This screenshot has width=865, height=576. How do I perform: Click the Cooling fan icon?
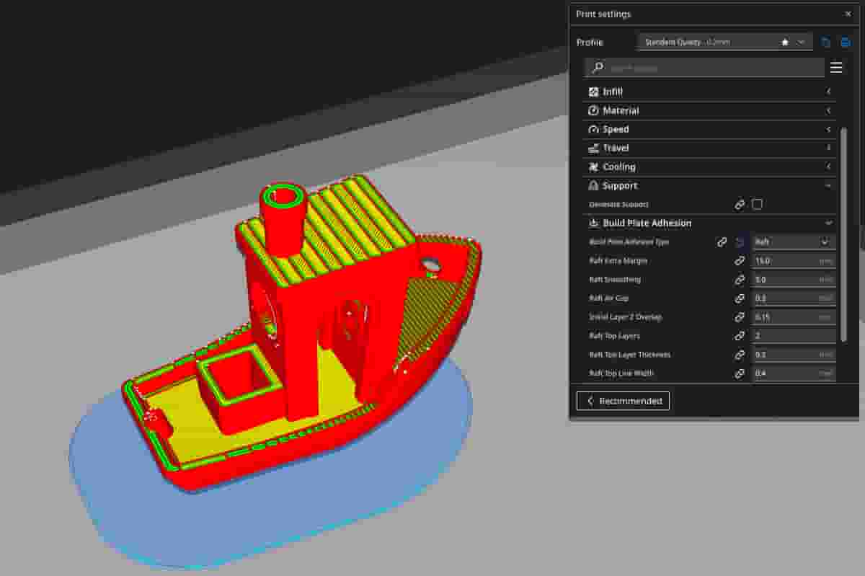click(593, 167)
